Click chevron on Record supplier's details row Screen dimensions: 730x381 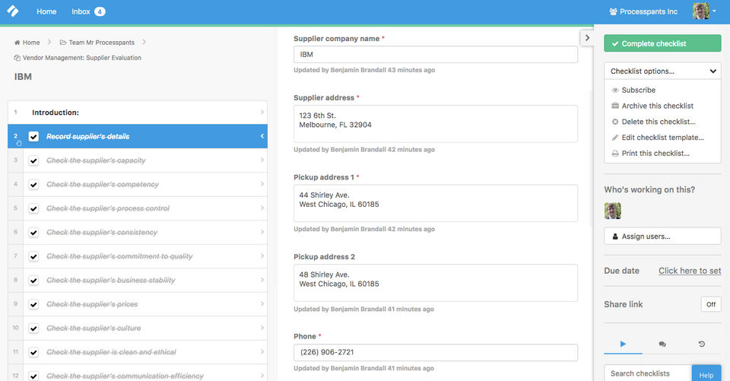click(262, 136)
